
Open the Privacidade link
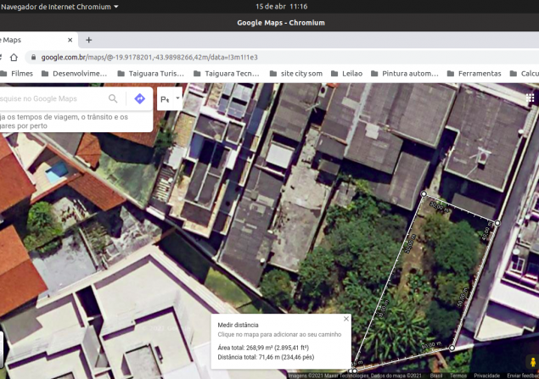point(486,376)
